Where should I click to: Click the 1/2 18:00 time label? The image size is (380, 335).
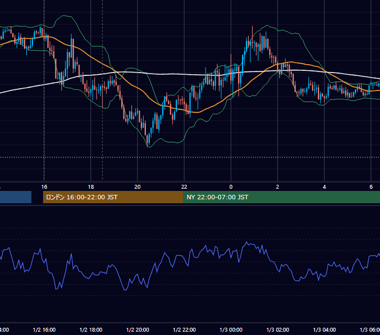[91, 329]
